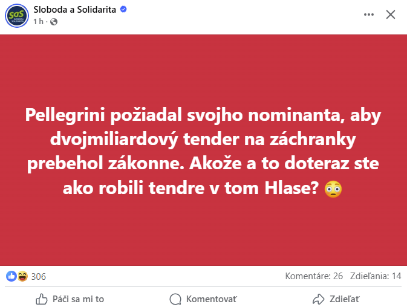The height and width of the screenshot is (307, 407).
Task: Click the red post text about Pellegrini
Action: (x=203, y=151)
